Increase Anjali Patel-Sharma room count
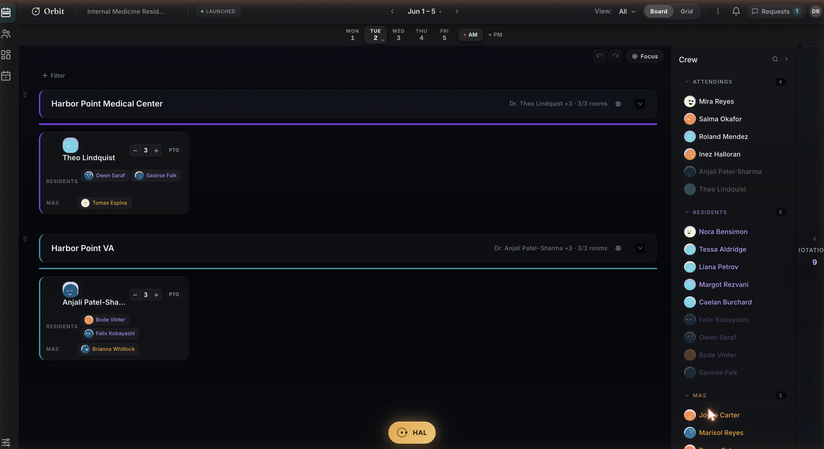The width and height of the screenshot is (824, 449). (x=156, y=295)
